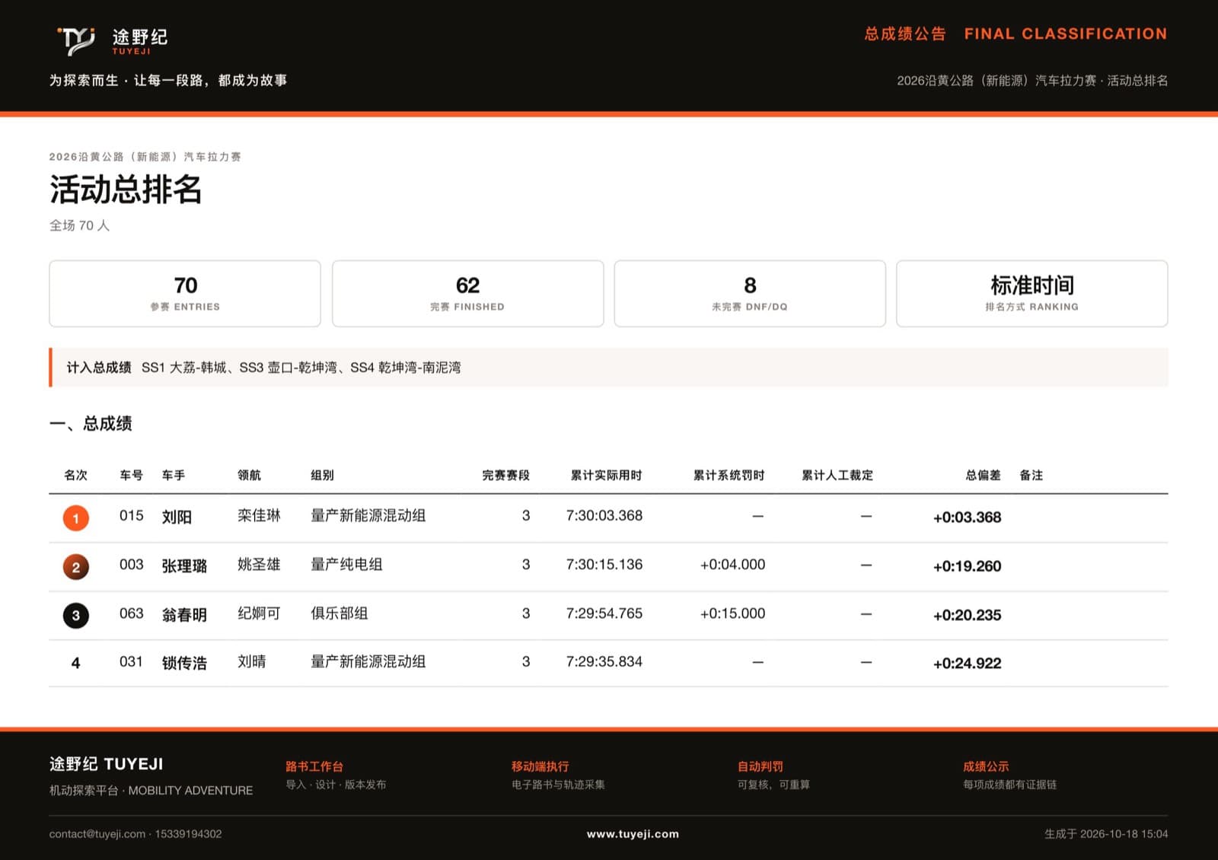The image size is (1218, 860).
Task: Click the 完赛赛段 column header
Action: [x=505, y=475]
